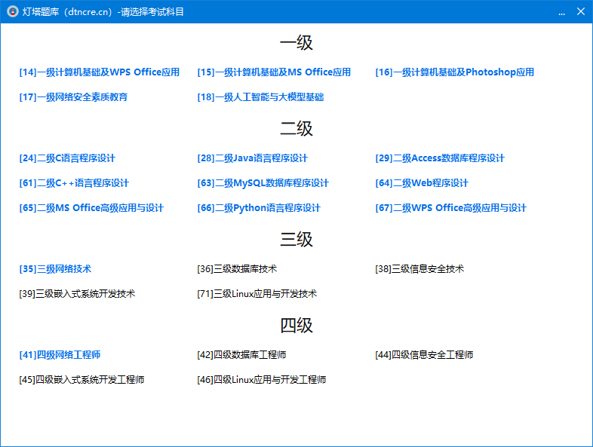Image resolution: width=593 pixels, height=447 pixels.
Task: Select [29] 二级Access数据库程序设计
Action: (x=440, y=158)
